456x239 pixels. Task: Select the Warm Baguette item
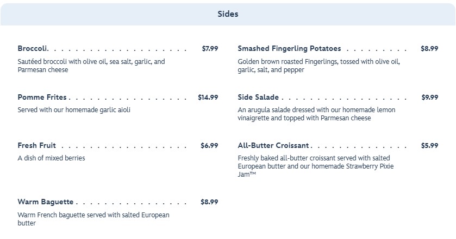[45, 202]
